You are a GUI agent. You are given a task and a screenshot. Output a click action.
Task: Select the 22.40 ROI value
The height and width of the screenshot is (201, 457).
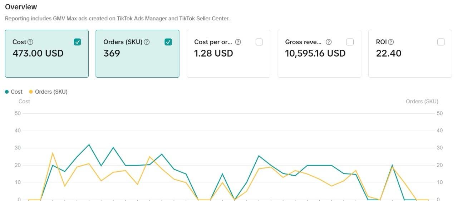(x=388, y=53)
